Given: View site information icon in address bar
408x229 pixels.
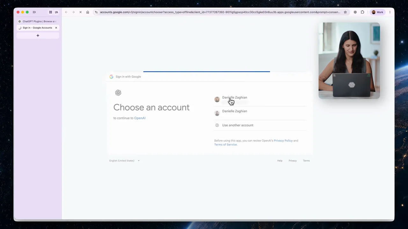Looking at the screenshot, I should [96, 12].
